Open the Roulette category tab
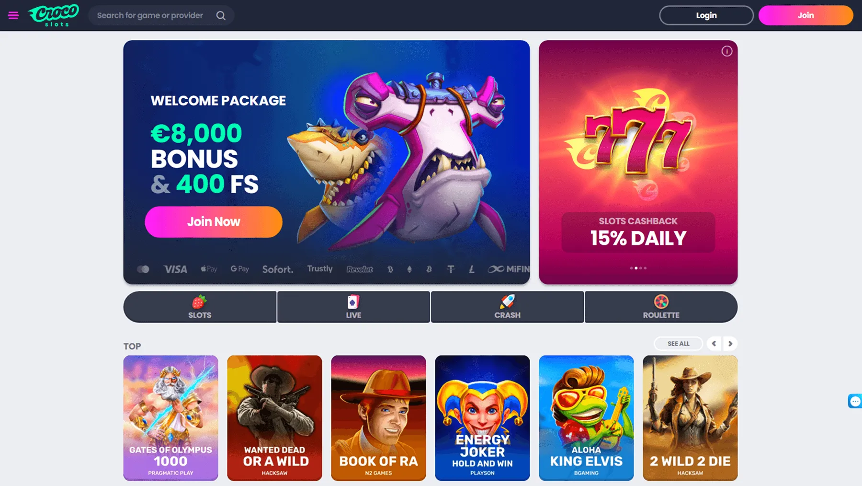The height and width of the screenshot is (486, 862). (661, 307)
